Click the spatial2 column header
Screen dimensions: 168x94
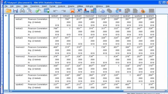tap(138, 16)
